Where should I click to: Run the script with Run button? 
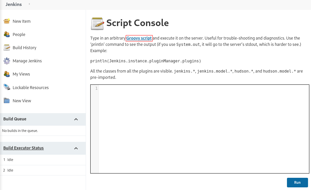[x=297, y=182]
